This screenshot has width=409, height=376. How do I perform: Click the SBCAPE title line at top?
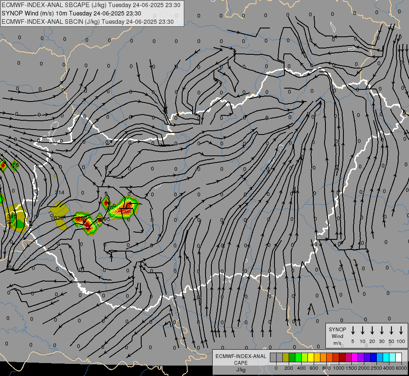(91, 5)
